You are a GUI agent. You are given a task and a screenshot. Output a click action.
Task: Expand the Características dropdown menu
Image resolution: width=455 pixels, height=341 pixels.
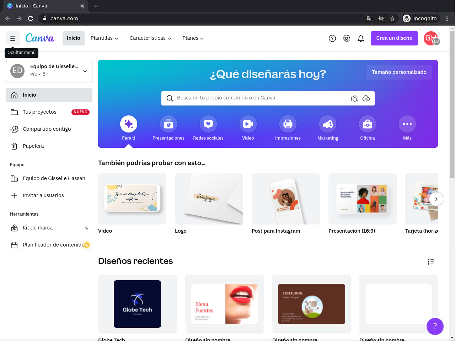coord(150,38)
